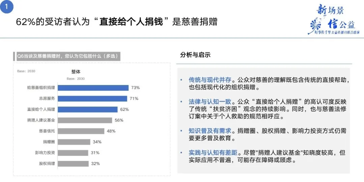This screenshot has width=364, height=182.
Task: Click the 传统与现代并存 highlighted text
Action: (x=210, y=80)
